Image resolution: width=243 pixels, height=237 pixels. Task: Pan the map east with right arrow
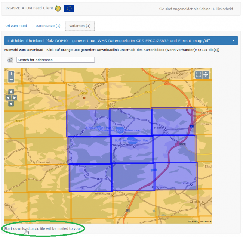(x=14, y=98)
